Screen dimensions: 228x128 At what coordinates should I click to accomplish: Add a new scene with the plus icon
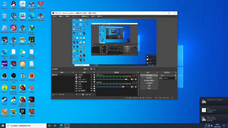(53, 94)
